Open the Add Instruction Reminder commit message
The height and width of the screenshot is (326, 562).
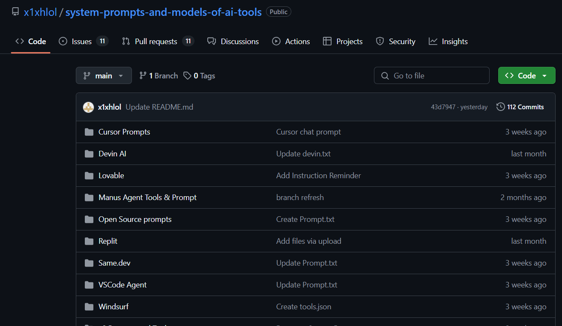pyautogui.click(x=319, y=176)
